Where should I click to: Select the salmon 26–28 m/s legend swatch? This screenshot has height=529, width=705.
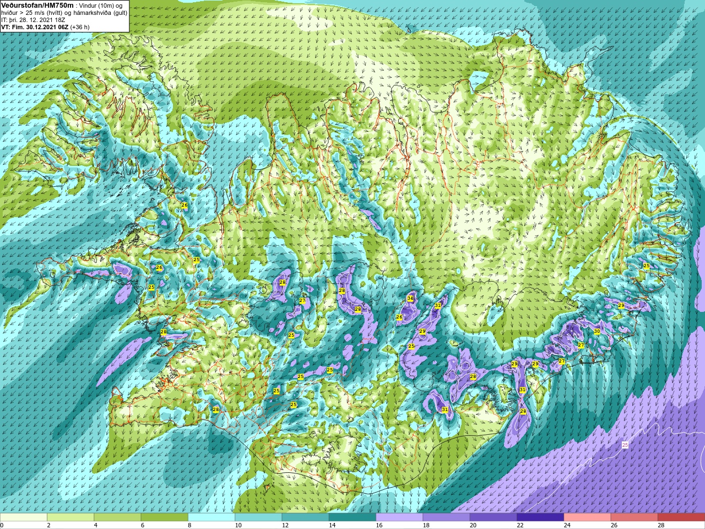pyautogui.click(x=634, y=517)
